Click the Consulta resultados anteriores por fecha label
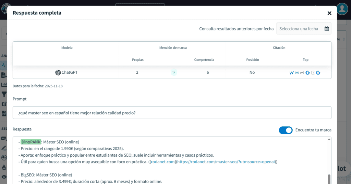 237,29
